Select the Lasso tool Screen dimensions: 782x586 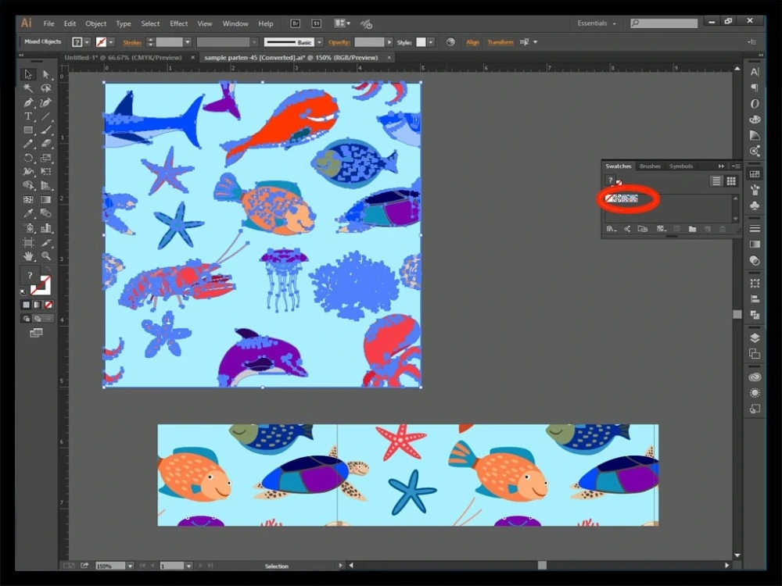tap(46, 88)
